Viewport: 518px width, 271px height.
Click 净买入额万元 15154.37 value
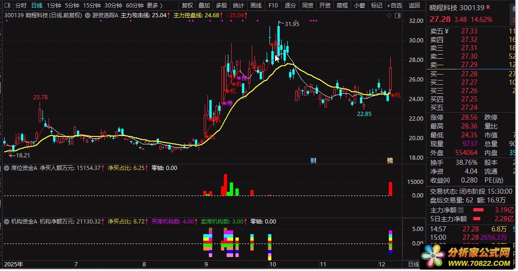coord(88,168)
